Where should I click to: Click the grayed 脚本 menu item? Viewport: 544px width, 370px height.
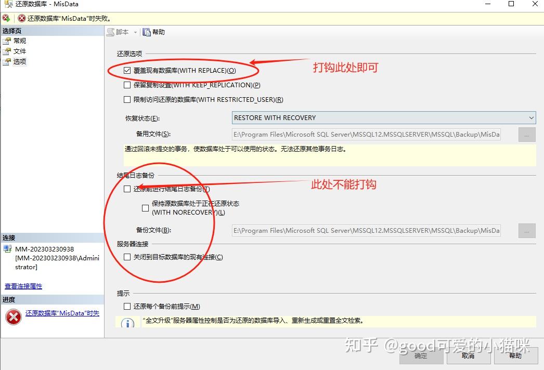click(x=121, y=32)
